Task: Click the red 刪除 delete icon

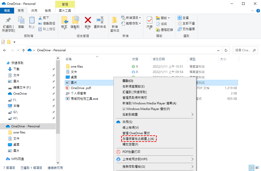Action: coord(88,20)
